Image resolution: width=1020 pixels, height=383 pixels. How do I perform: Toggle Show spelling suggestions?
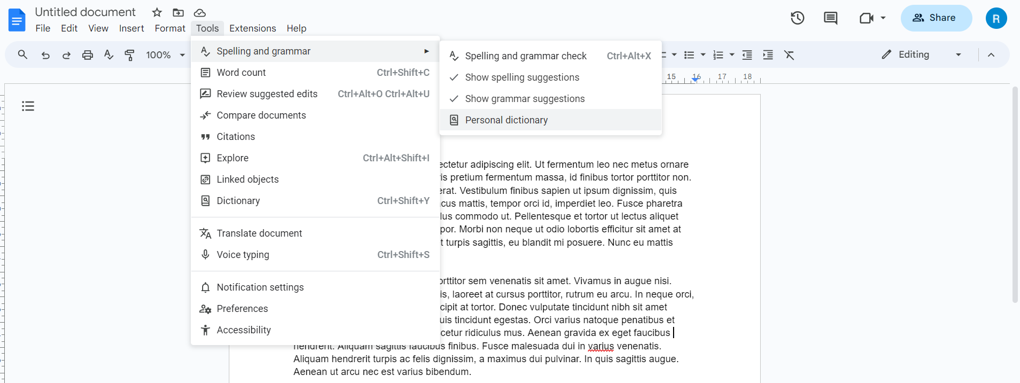click(551, 77)
